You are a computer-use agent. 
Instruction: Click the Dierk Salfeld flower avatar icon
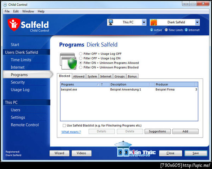(x=154, y=22)
